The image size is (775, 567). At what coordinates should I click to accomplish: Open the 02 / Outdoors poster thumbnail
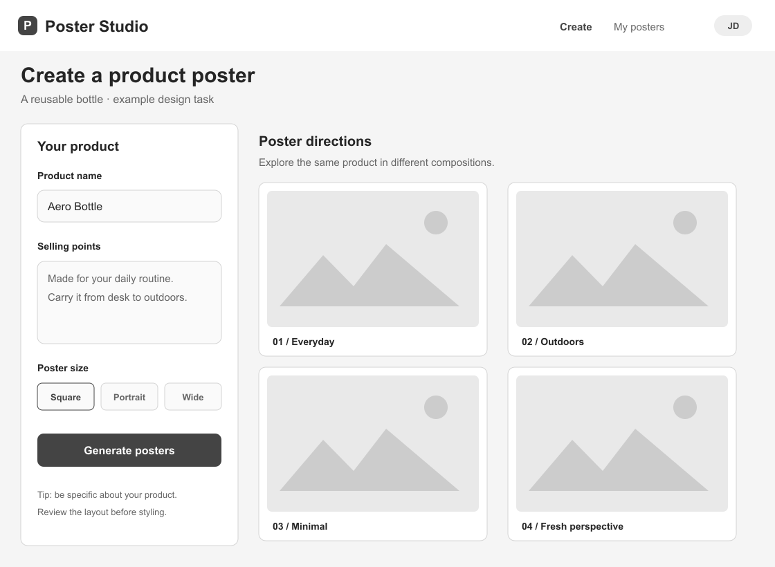(622, 259)
